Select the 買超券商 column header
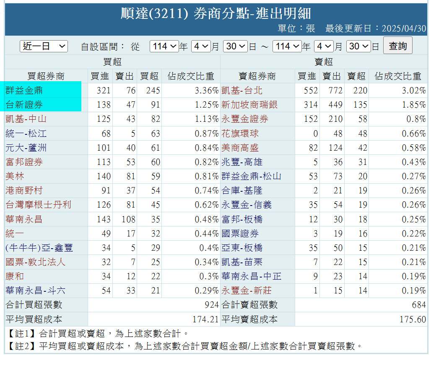The height and width of the screenshot is (365, 444). (x=46, y=76)
